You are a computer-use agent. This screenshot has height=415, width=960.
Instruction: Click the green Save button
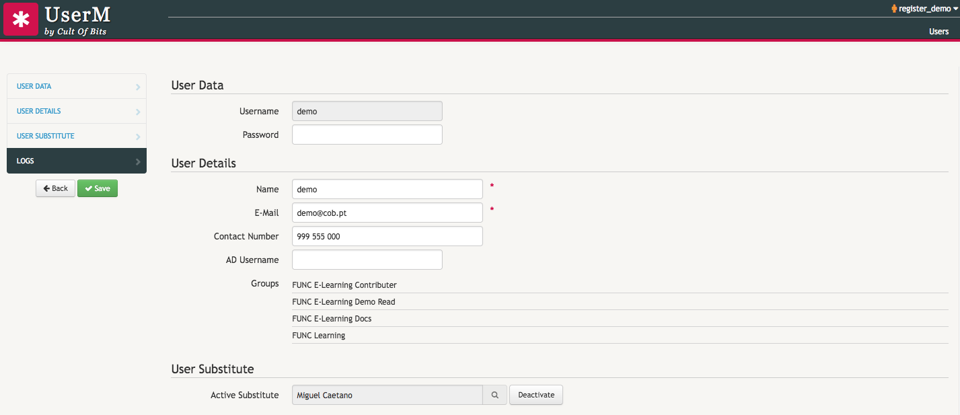[98, 188]
